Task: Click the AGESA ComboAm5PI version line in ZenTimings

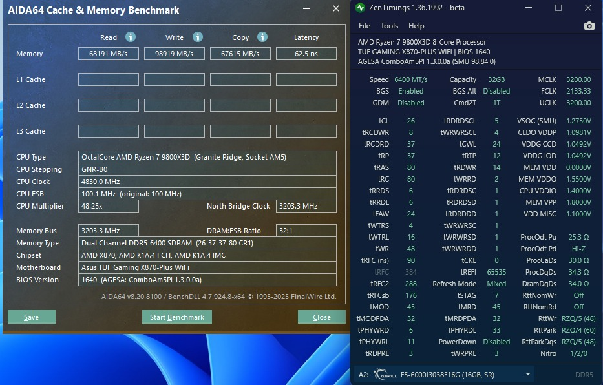Action: (x=427, y=61)
